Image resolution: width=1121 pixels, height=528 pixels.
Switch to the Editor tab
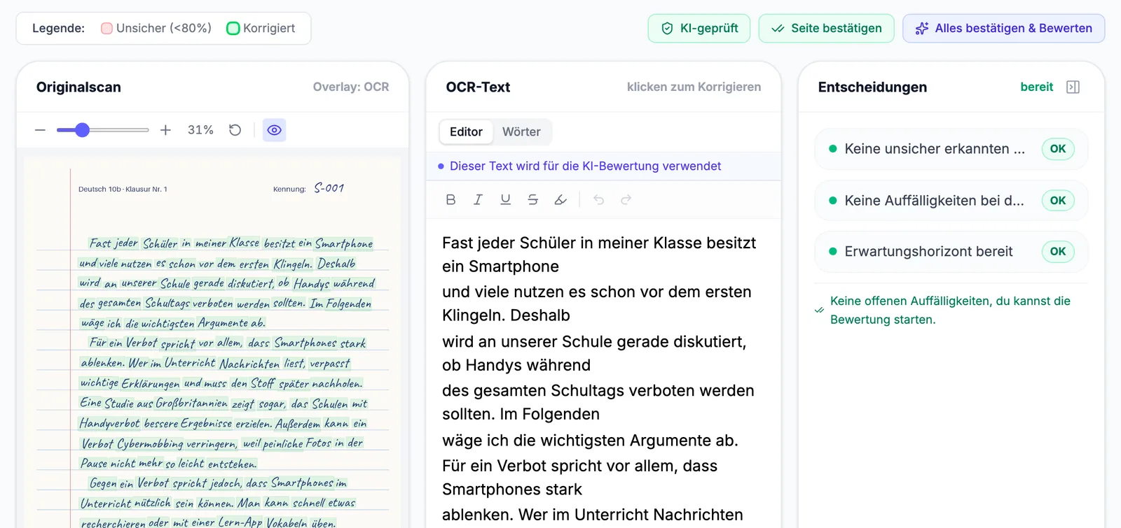(466, 131)
